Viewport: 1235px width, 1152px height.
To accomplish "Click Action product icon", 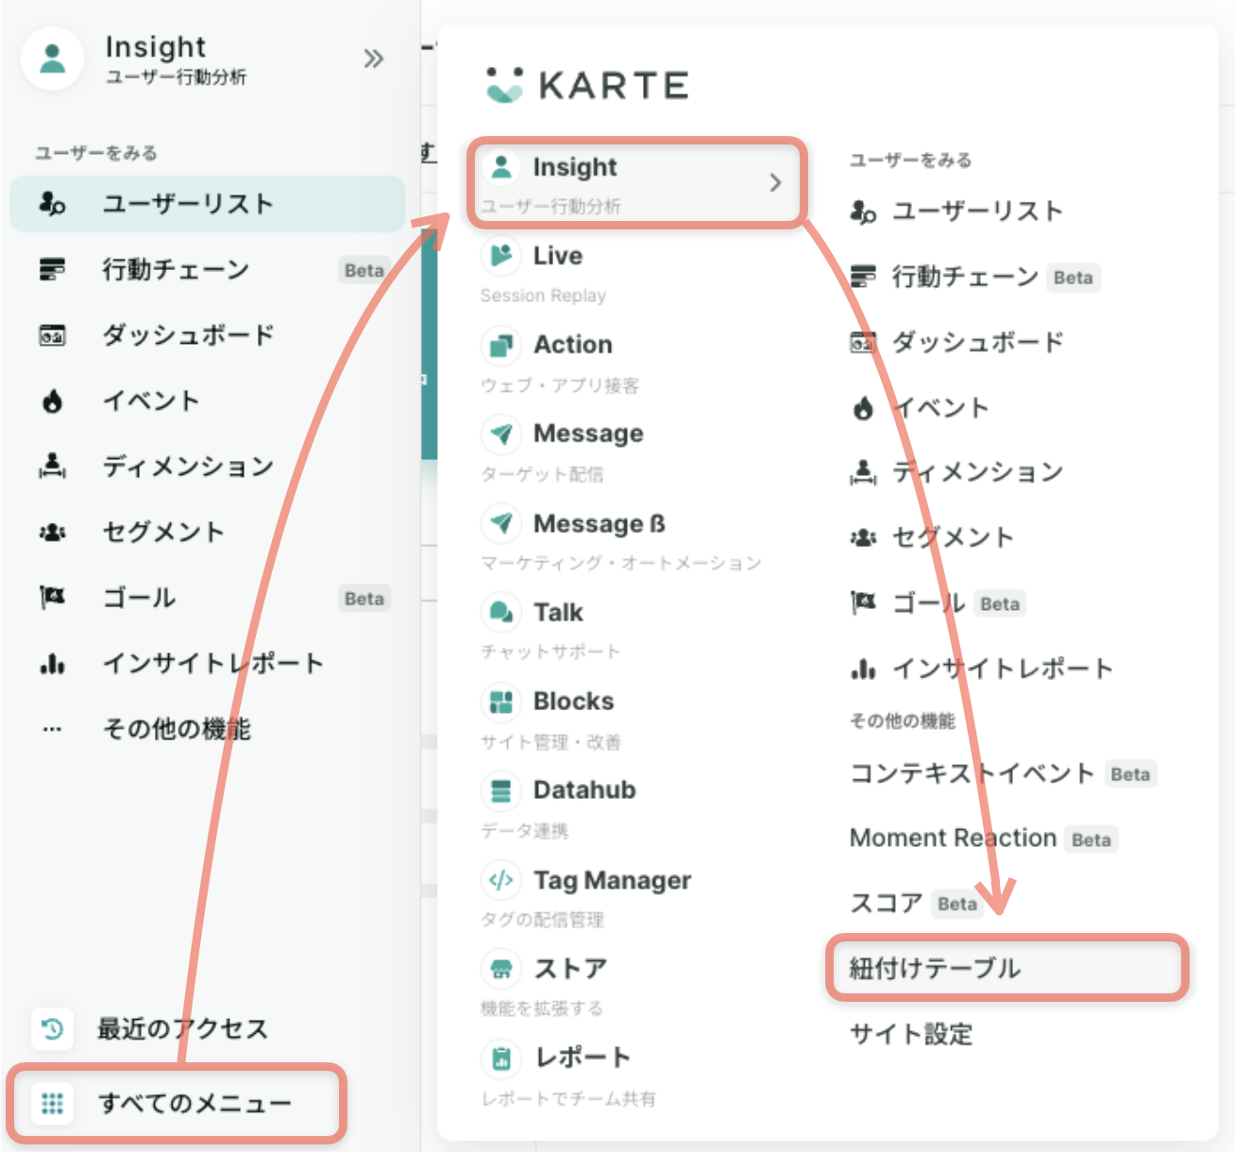I will point(501,345).
